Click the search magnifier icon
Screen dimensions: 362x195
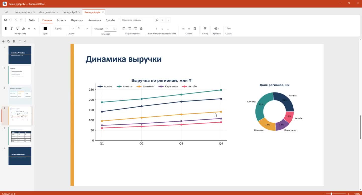[x=157, y=20]
